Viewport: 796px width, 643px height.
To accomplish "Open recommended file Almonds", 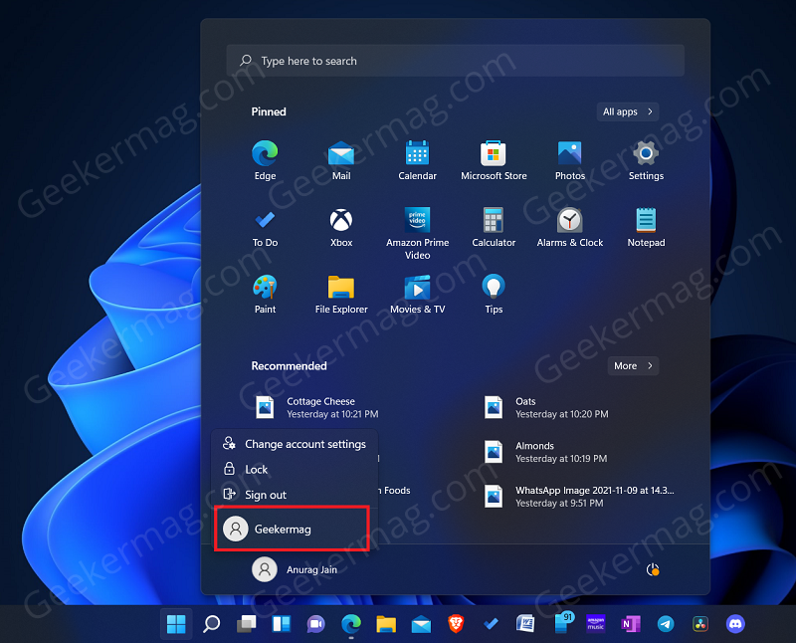I will coord(545,452).
